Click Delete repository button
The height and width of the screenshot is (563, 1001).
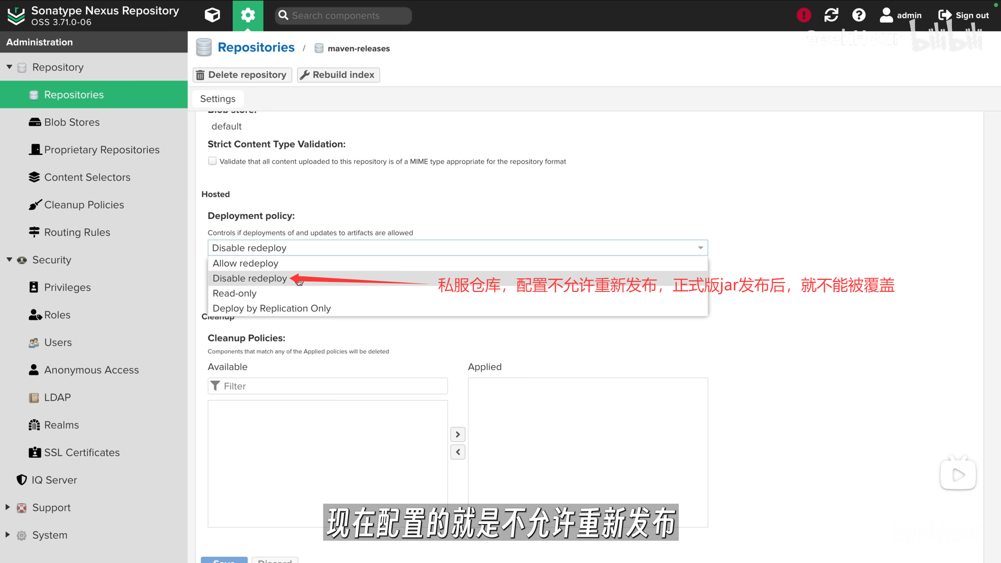point(242,75)
